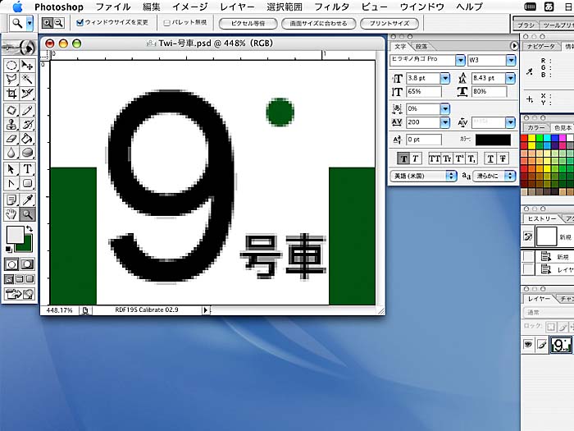Open the tool preset picker dropdown

(x=30, y=24)
